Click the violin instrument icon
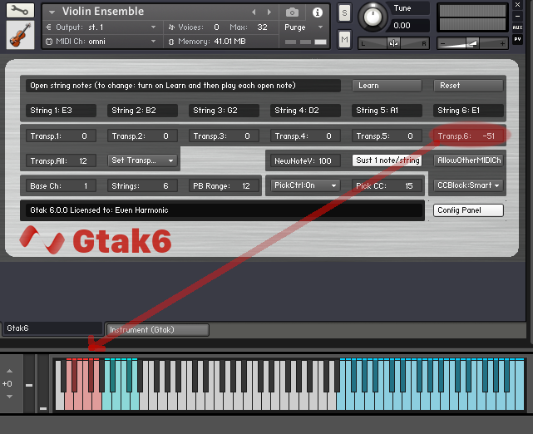This screenshot has height=434, width=533. [20, 35]
